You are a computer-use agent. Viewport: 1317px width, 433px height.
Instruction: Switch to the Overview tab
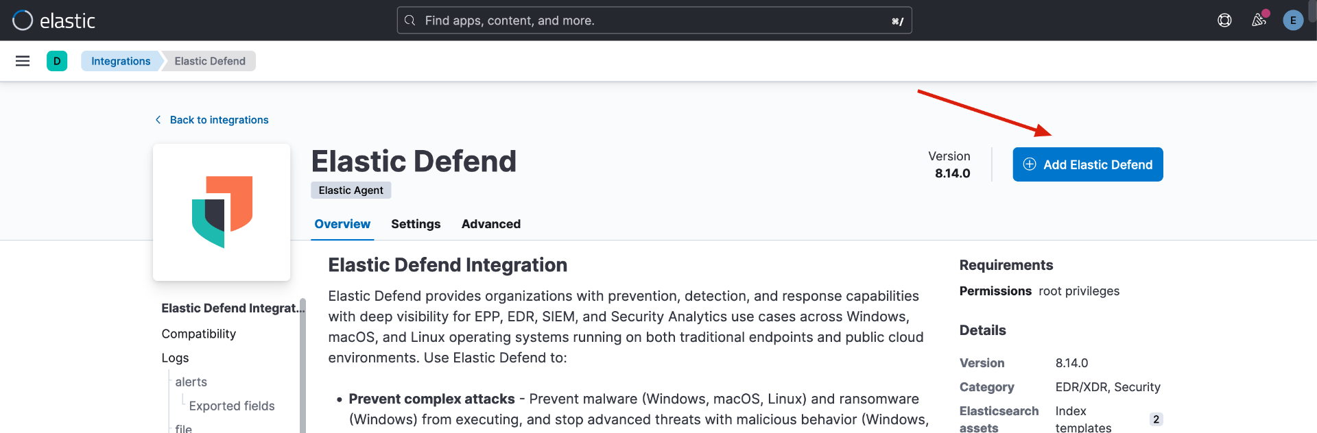tap(342, 224)
